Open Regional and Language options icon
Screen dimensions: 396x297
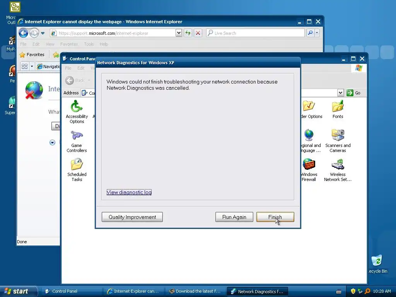point(311,141)
